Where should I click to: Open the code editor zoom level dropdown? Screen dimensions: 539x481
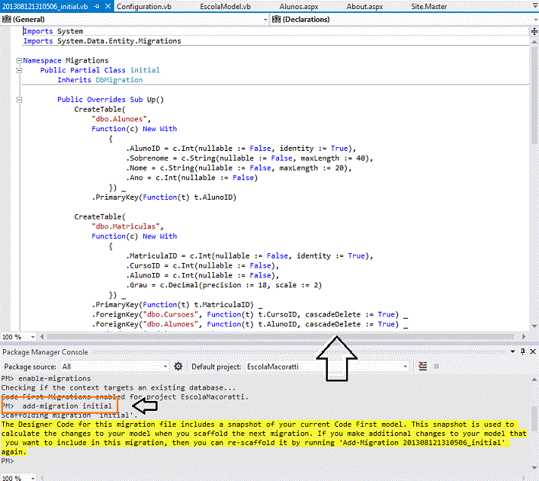click(x=33, y=337)
